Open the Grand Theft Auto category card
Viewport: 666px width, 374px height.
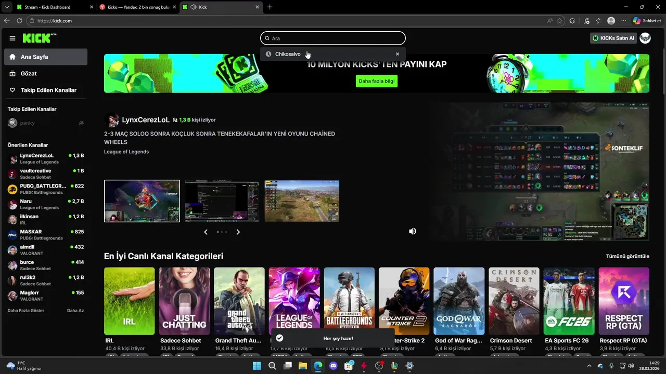coord(239,301)
